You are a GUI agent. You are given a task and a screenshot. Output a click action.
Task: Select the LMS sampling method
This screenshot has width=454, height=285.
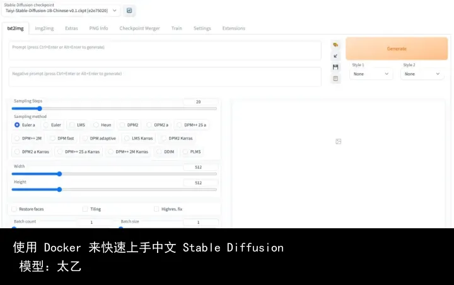click(78, 125)
